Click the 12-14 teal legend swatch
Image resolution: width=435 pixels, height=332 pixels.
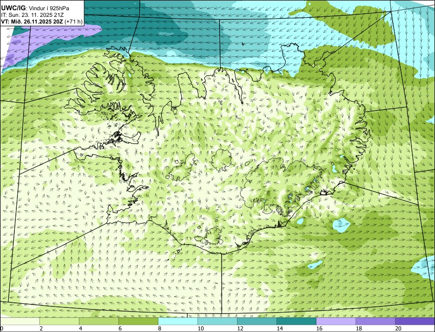[257, 321]
